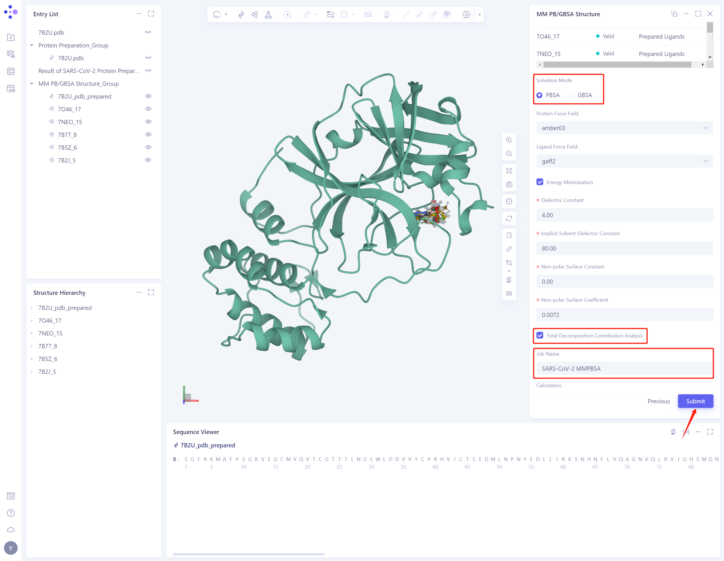This screenshot has width=724, height=561.
Task: Take a screenshot with the camera icon
Action: (x=509, y=184)
